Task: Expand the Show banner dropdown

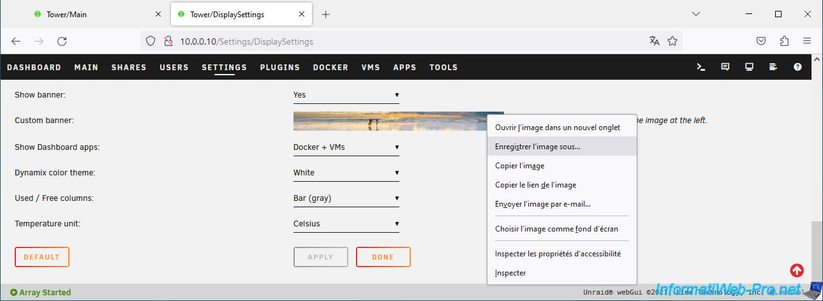Action: click(346, 95)
